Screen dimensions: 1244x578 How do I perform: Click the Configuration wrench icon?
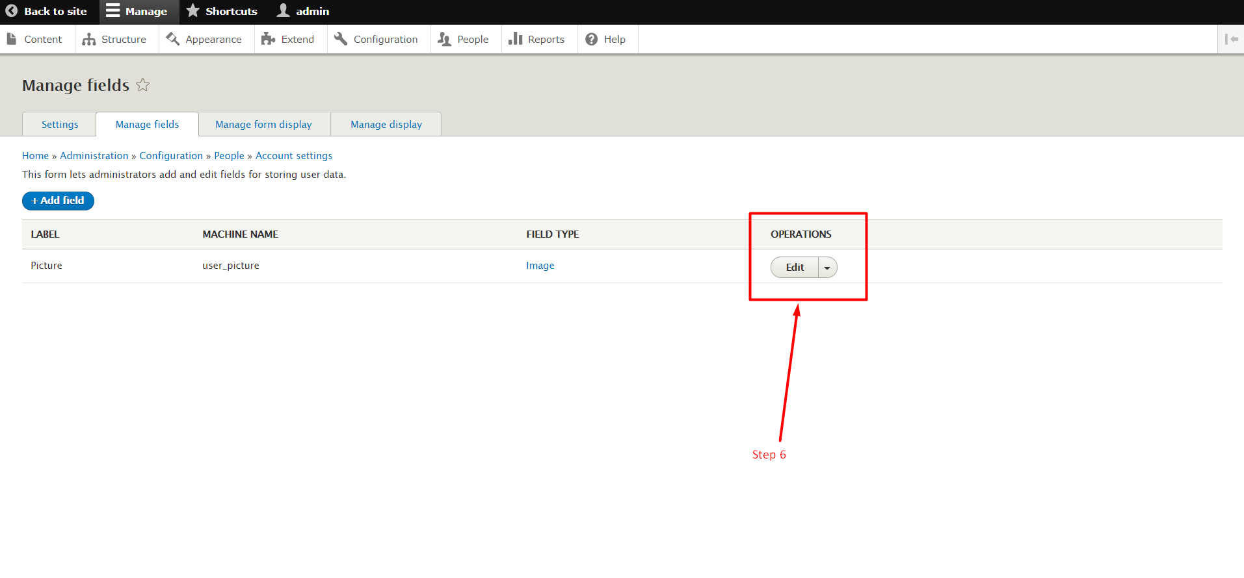(x=341, y=39)
